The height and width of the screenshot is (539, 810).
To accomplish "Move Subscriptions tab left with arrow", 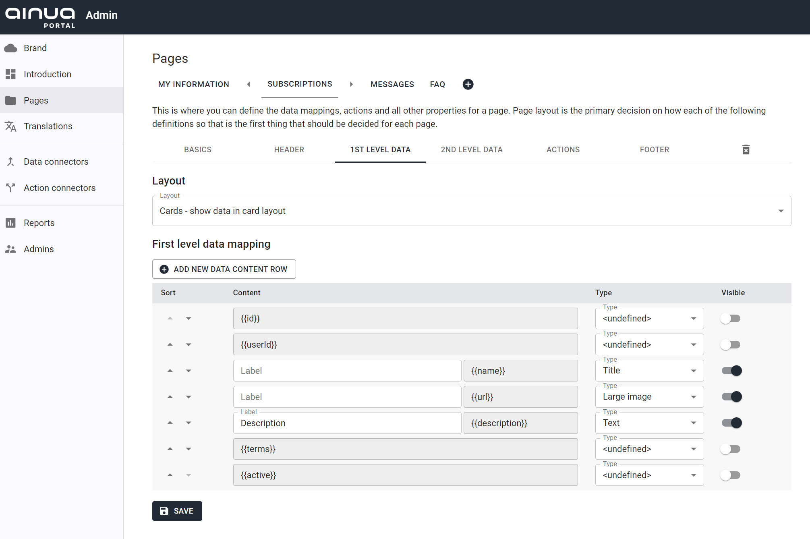I will pos(249,84).
